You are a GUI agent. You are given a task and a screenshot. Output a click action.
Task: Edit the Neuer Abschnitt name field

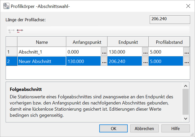pos(42,61)
